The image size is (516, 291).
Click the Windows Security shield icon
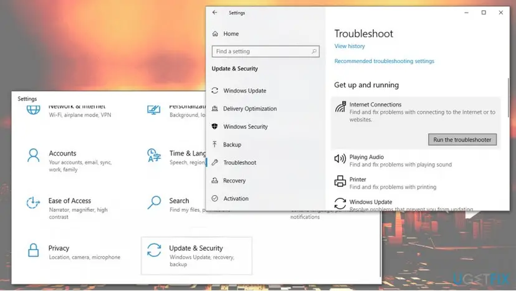tap(215, 126)
